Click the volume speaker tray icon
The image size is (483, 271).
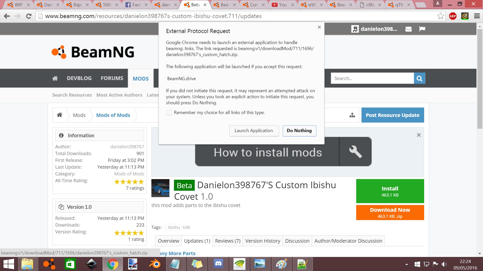tap(444, 264)
